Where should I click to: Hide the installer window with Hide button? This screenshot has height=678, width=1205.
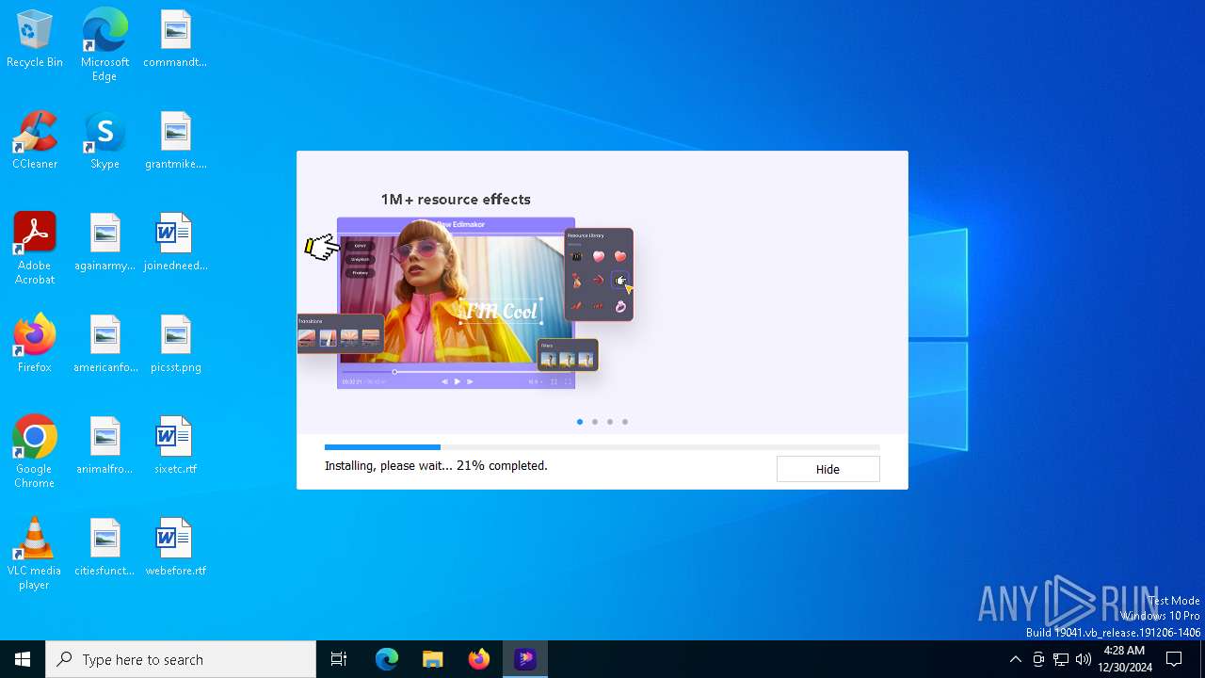(827, 469)
